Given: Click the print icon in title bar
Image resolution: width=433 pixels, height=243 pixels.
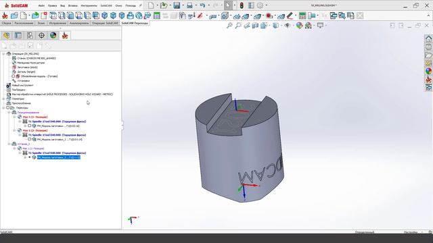Looking at the screenshot, I should 189,5.
